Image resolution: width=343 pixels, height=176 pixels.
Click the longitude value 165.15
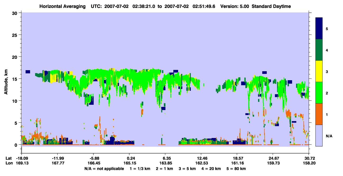point(130,163)
